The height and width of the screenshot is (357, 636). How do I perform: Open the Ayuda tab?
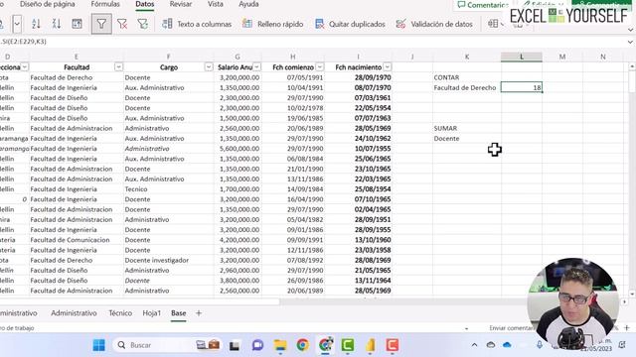coord(248,4)
